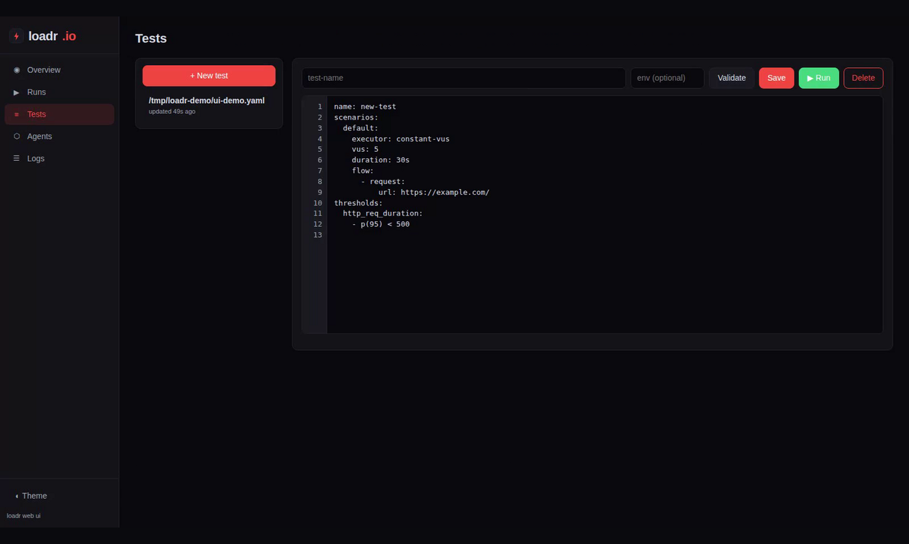Image resolution: width=909 pixels, height=544 pixels.
Task: Click the 'default:' line in editor
Action: click(361, 128)
